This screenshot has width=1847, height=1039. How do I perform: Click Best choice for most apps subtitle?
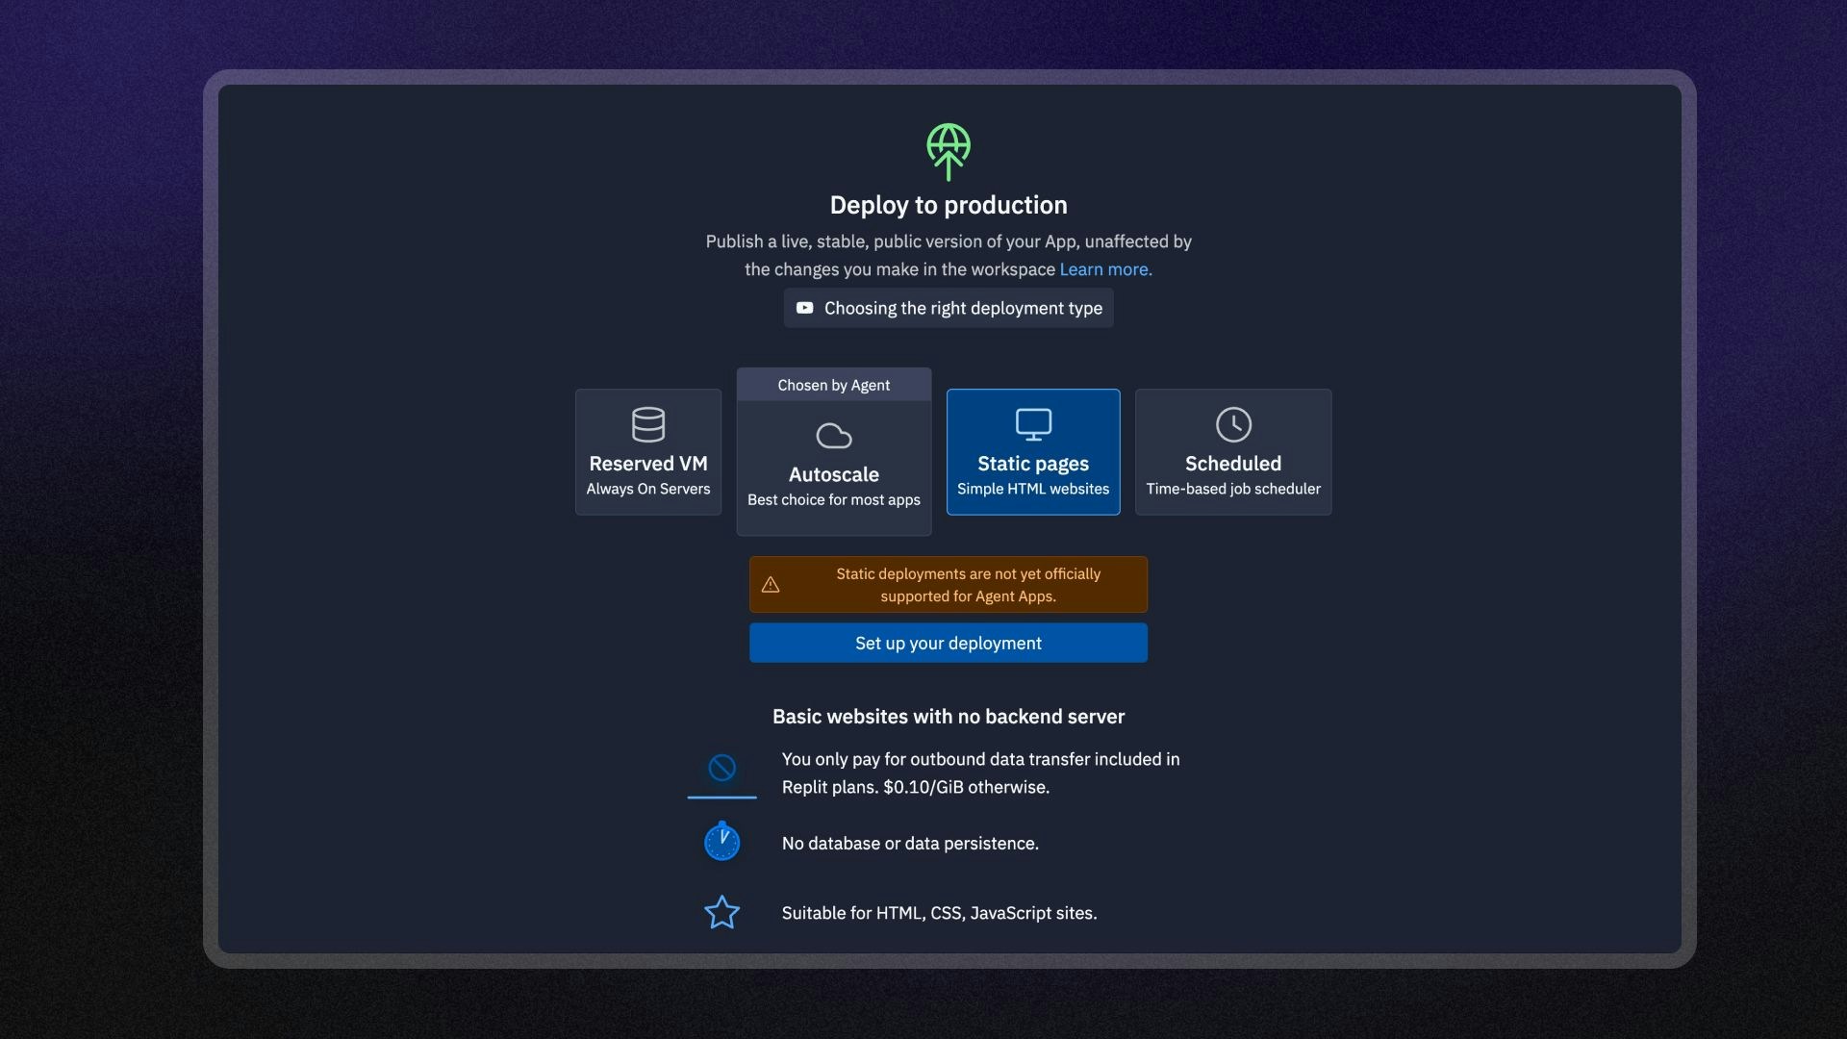coord(834,500)
